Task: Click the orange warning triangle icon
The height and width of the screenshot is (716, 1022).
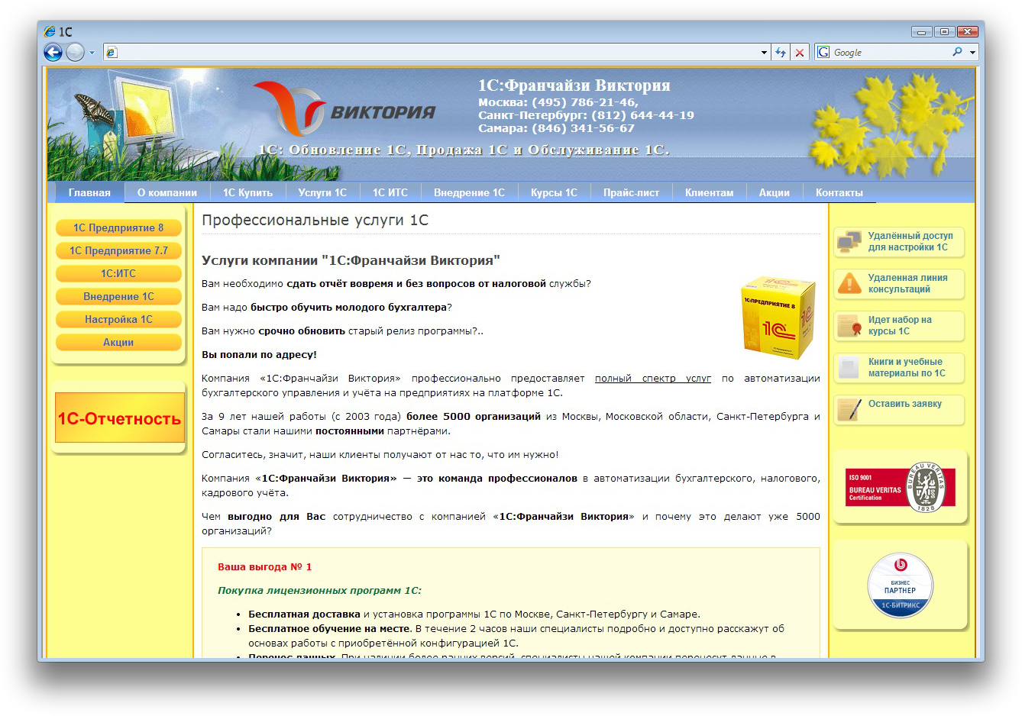Action: [849, 283]
